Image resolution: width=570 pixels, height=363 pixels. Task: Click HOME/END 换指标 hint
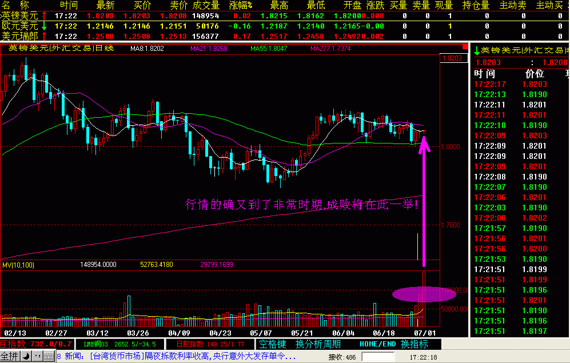click(394, 344)
